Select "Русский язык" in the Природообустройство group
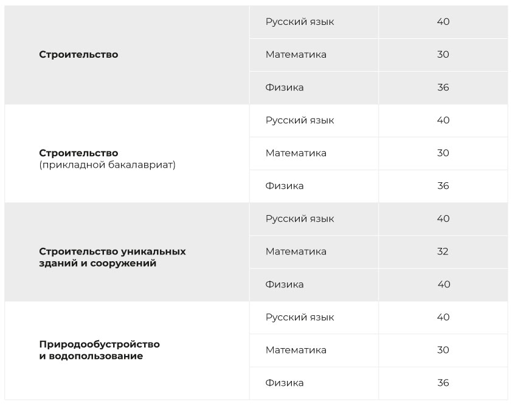The image size is (512, 404). (x=300, y=317)
